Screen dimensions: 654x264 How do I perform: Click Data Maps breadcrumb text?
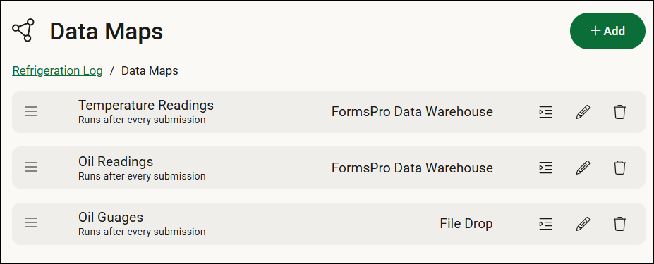[150, 71]
